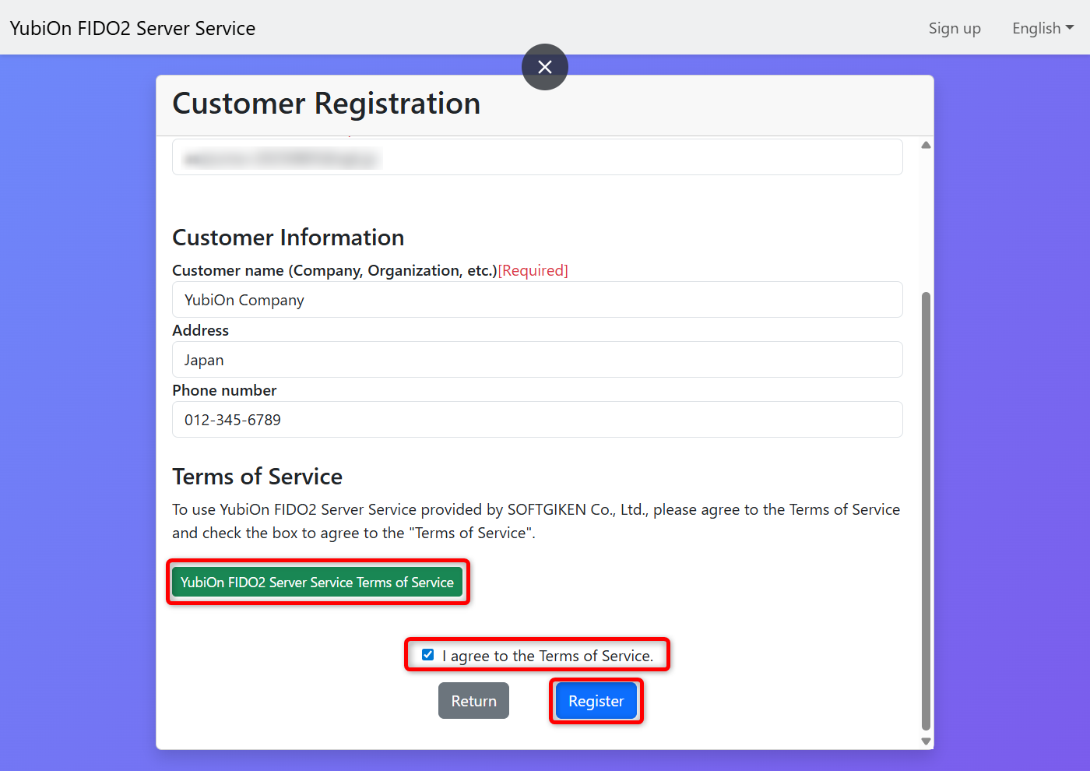Click the Phone number label
Image resolution: width=1090 pixels, height=771 pixels.
[x=224, y=390]
